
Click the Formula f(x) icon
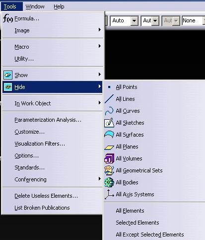tap(8, 18)
